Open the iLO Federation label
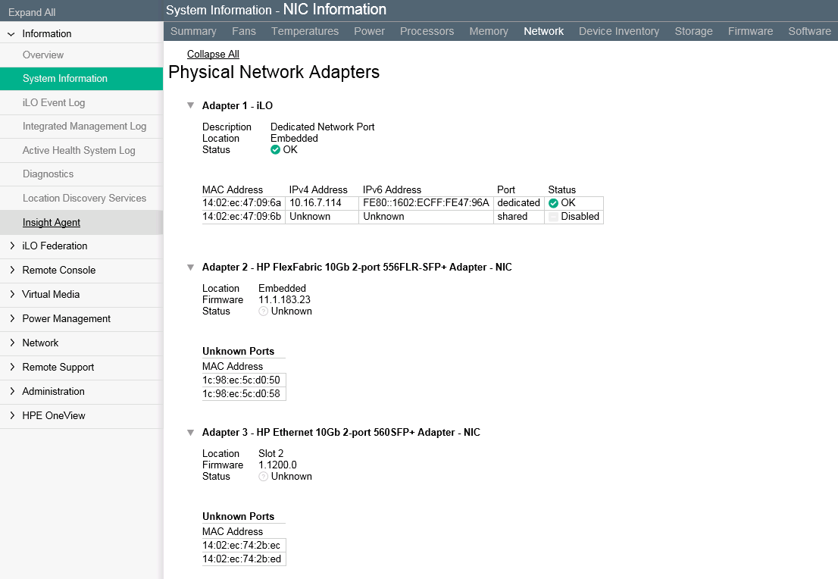The image size is (838, 579). click(55, 246)
